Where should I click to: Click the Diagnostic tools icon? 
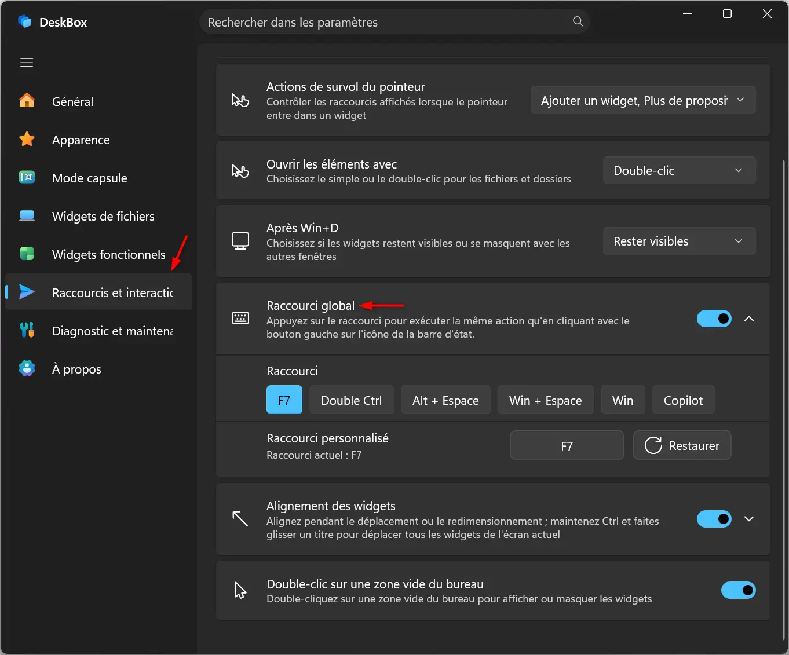[27, 330]
